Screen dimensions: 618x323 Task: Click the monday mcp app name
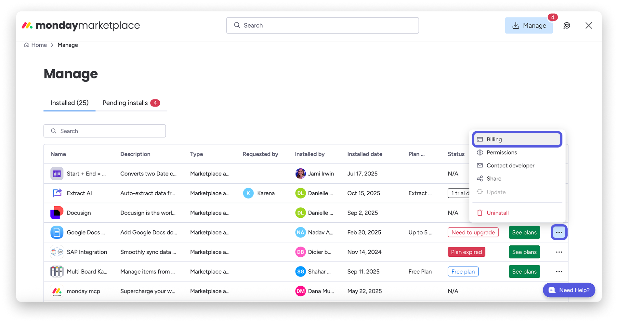(x=83, y=291)
